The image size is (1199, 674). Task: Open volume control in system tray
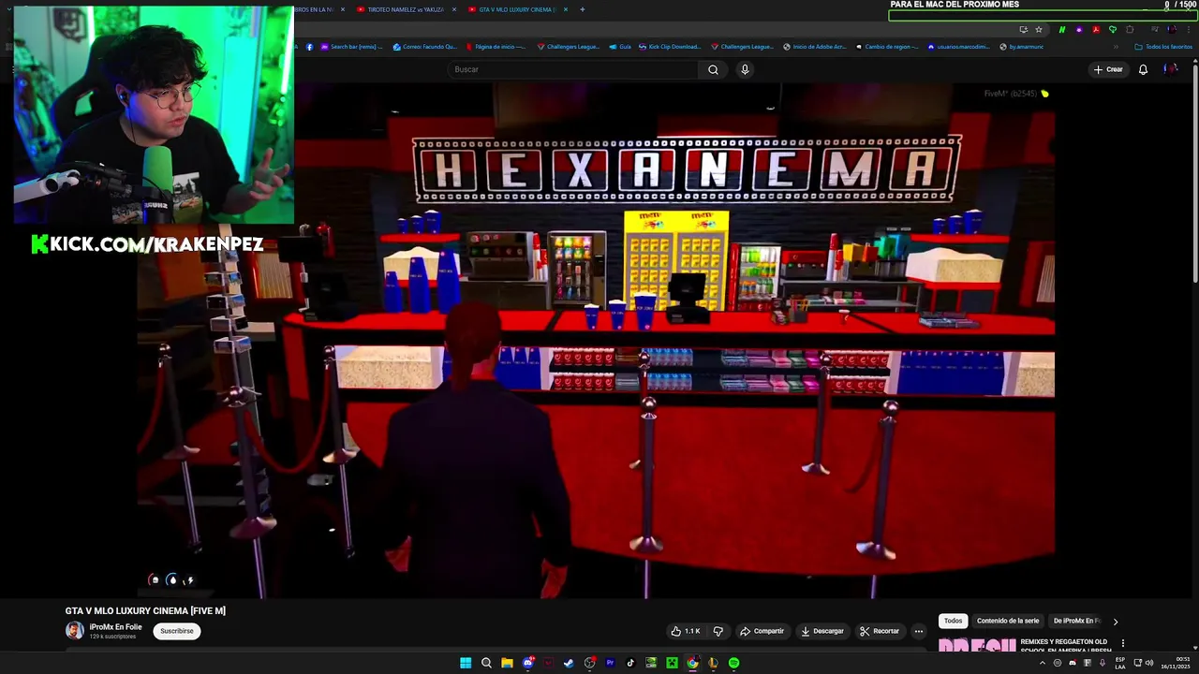(x=1148, y=663)
